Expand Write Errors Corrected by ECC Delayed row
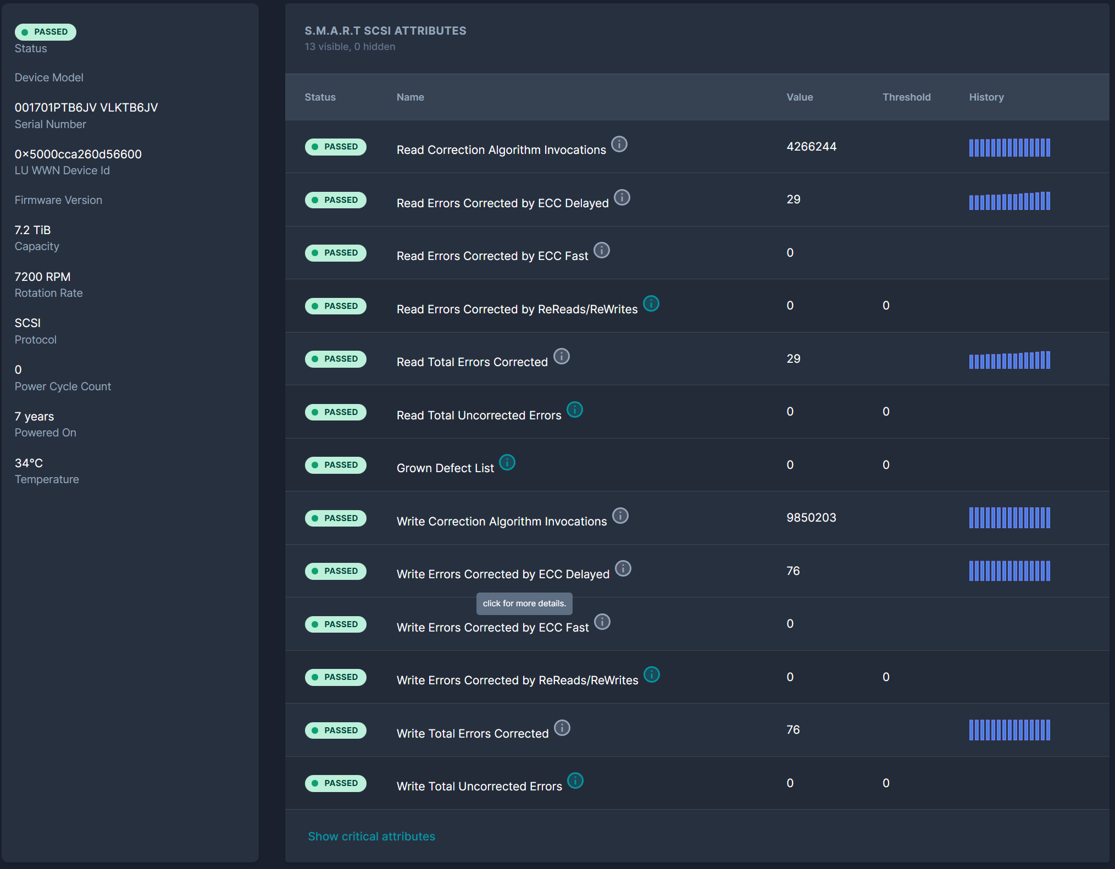Viewport: 1115px width, 869px height. [x=502, y=574]
